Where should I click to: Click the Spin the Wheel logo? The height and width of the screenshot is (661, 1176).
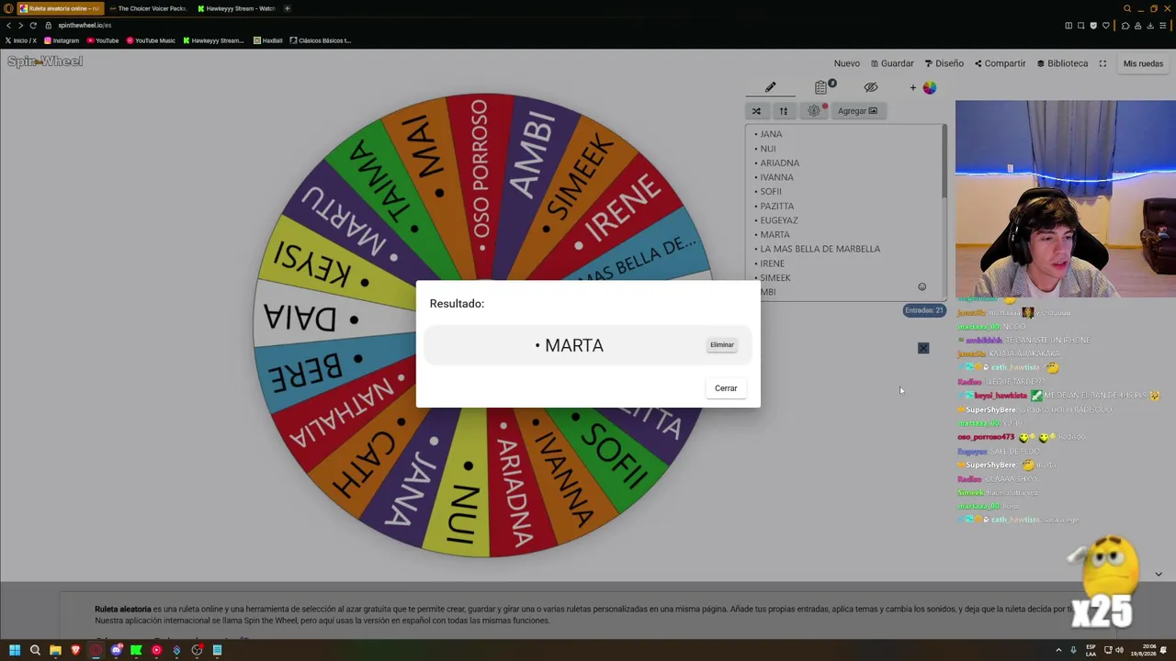[45, 62]
